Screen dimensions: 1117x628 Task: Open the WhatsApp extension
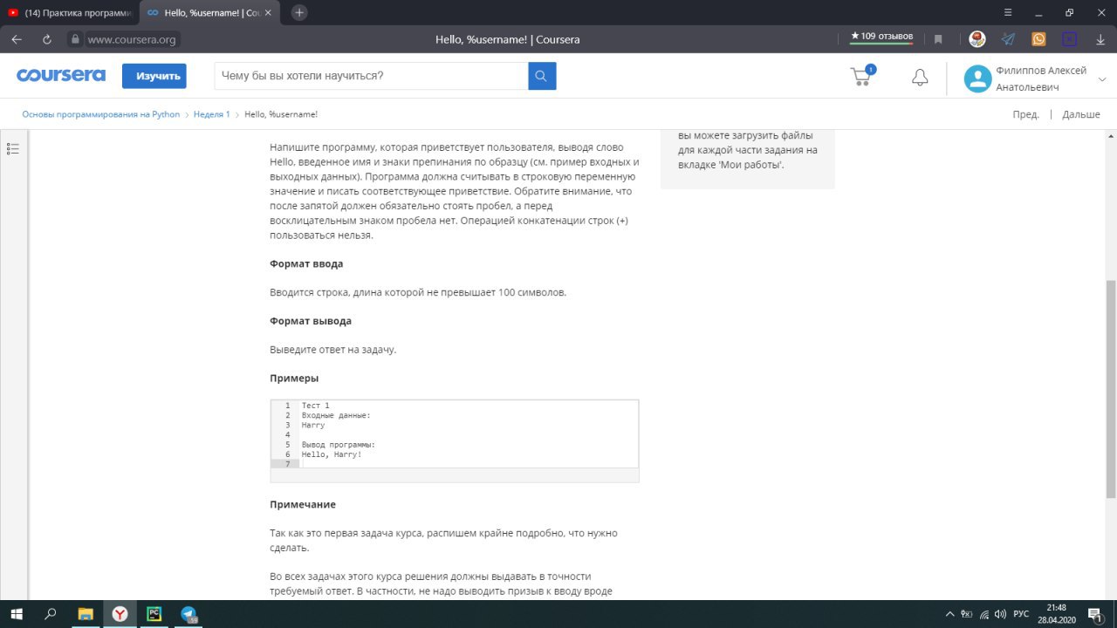point(1038,39)
